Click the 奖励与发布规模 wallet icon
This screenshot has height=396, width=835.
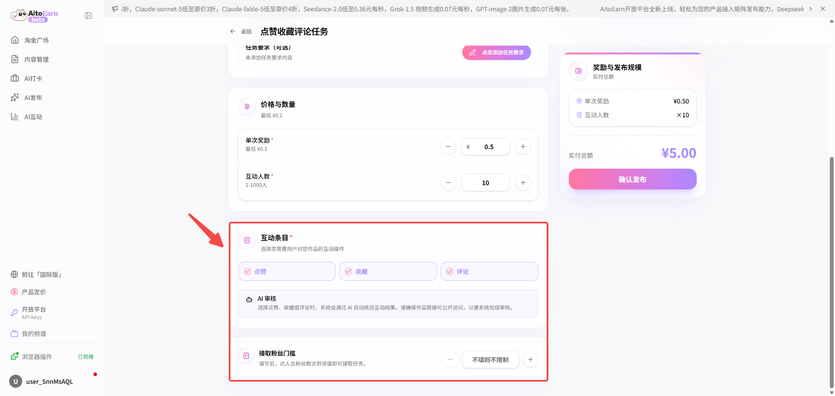(x=578, y=71)
